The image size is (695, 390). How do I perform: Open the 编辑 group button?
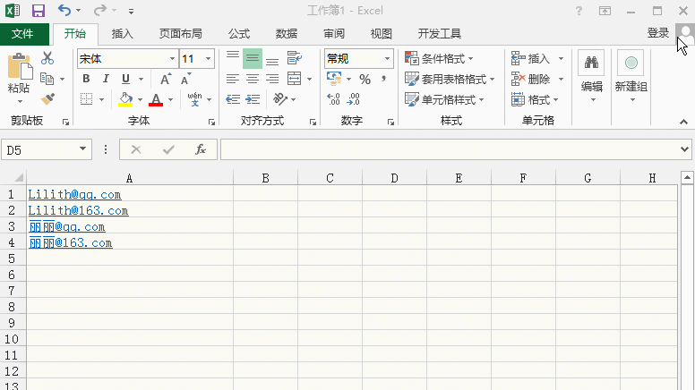592,76
